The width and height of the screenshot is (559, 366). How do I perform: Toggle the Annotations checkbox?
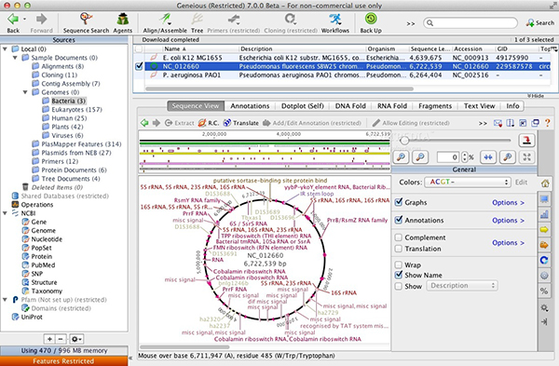(x=399, y=220)
